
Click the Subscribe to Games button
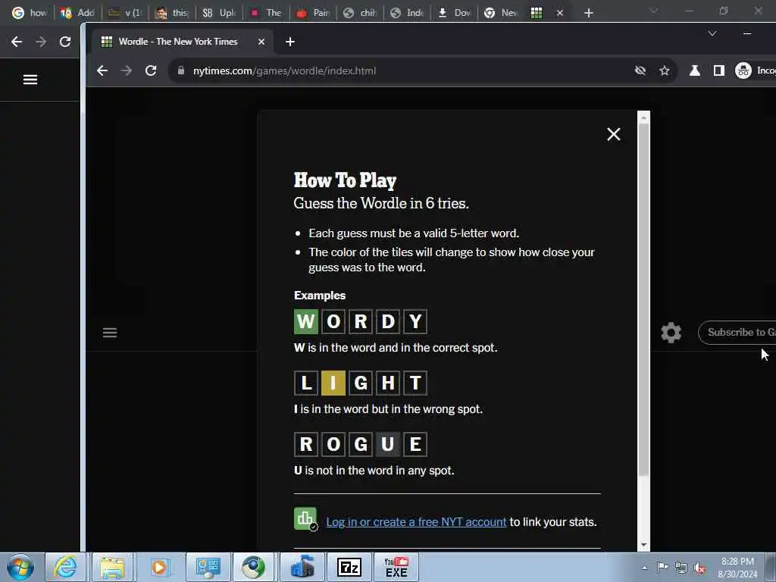[737, 333]
